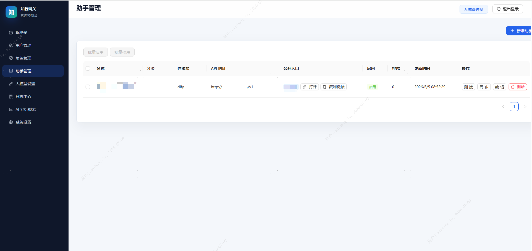532x251 pixels.
Task: Click the API 地址 column header
Action: [218, 68]
